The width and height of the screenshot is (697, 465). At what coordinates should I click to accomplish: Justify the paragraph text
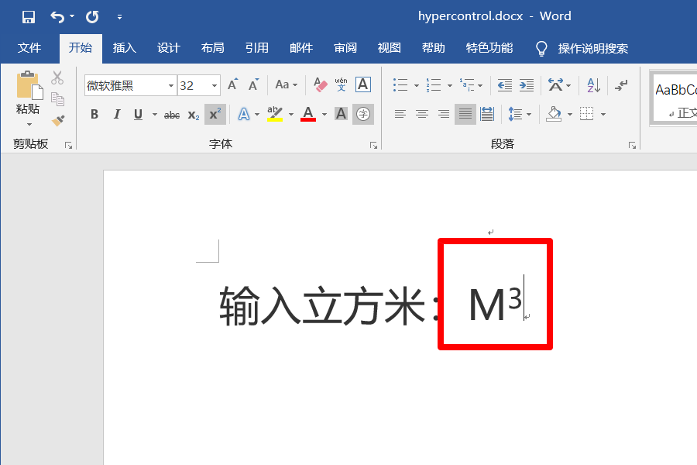[464, 114]
